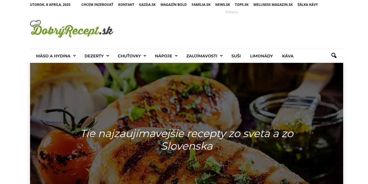Visit the Família.sk link
The image size is (368, 184).
point(201,5)
